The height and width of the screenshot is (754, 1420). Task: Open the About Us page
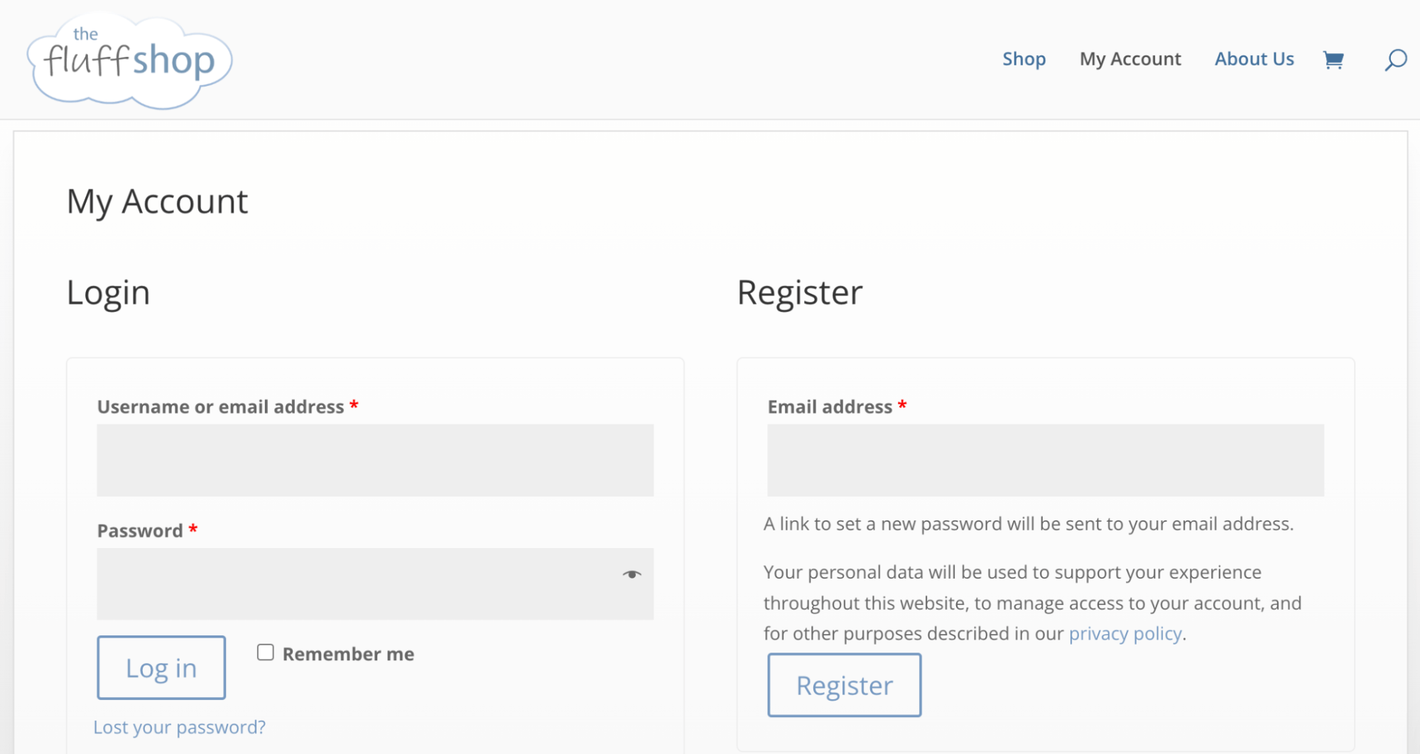(1254, 59)
